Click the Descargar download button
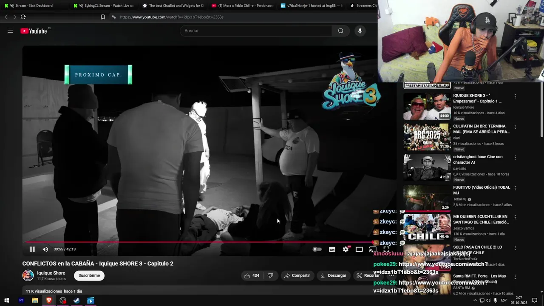 (334, 275)
